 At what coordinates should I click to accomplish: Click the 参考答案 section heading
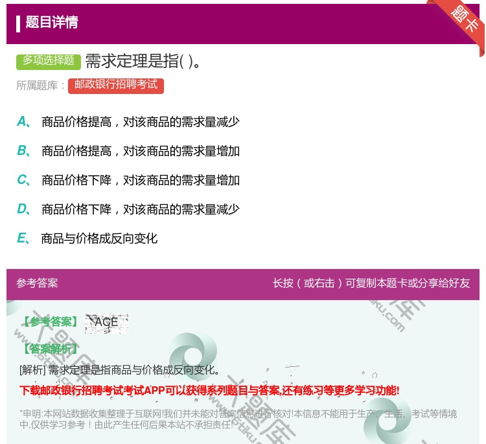point(37,283)
